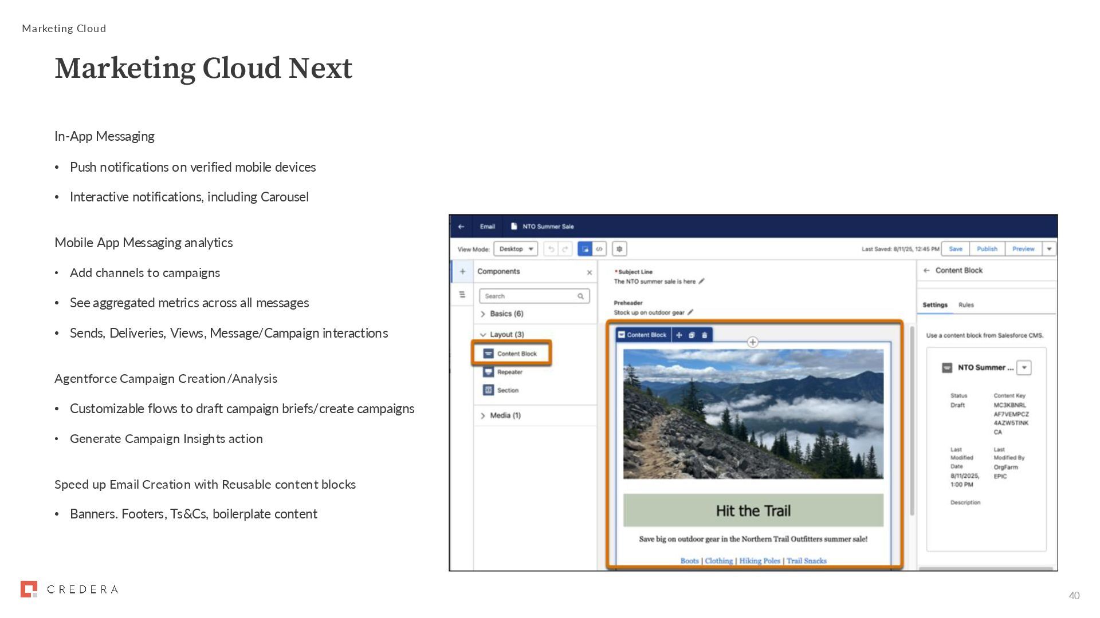Click the undo arrow in toolbar
The height and width of the screenshot is (618, 1100).
[x=551, y=249]
